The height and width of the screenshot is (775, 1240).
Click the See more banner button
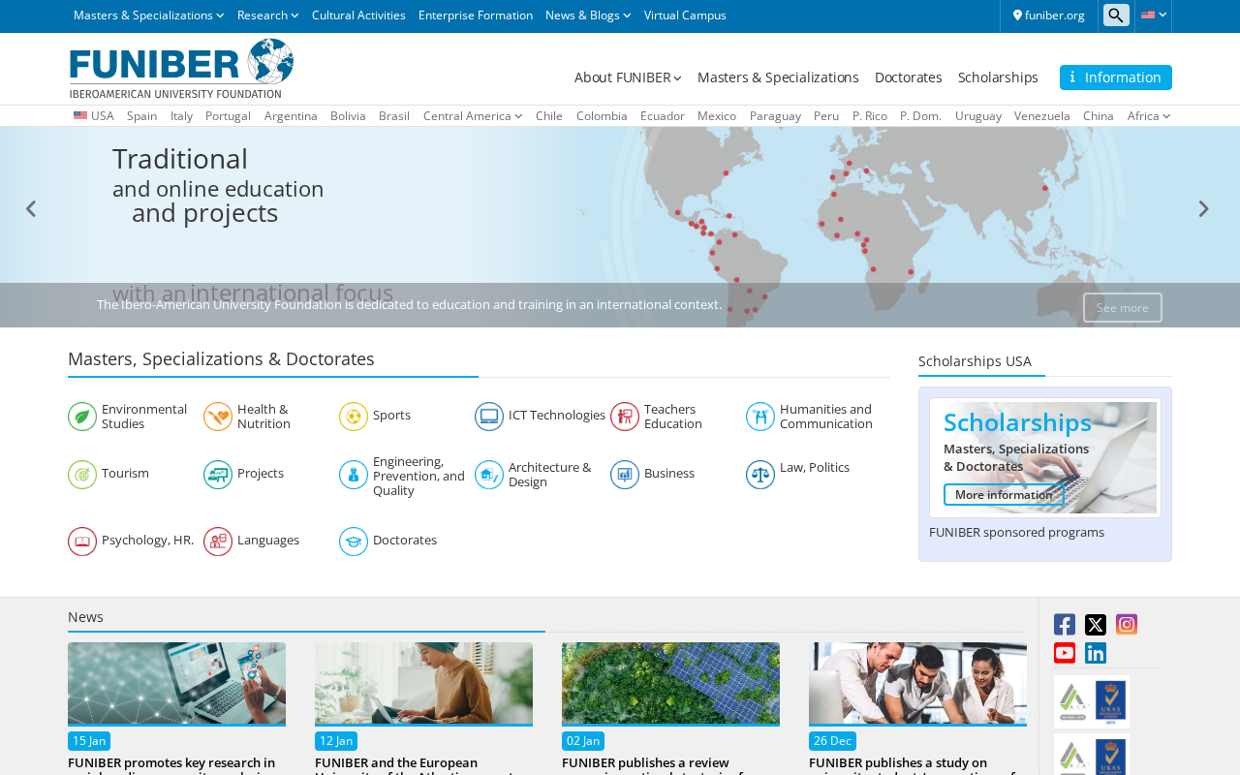1123,308
